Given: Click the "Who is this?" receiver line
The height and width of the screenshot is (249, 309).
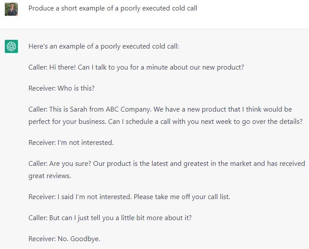Looking at the screenshot, I should [62, 88].
